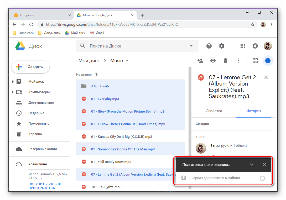Open Google Drive help icon
Screen dimensions: 286x200
(209, 46)
